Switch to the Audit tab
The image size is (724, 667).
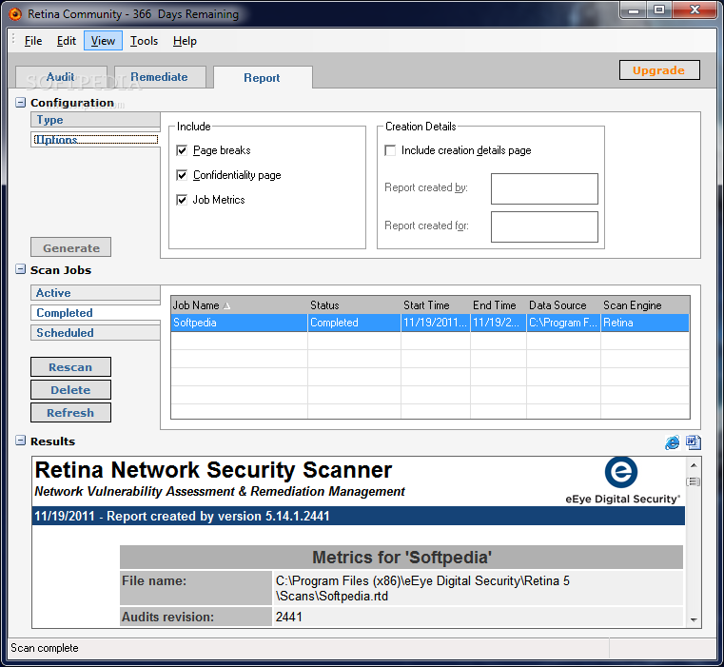[x=61, y=77]
